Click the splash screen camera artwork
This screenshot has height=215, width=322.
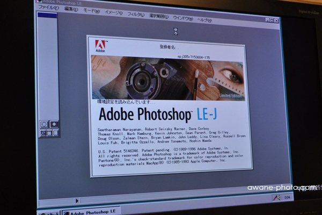point(168,78)
